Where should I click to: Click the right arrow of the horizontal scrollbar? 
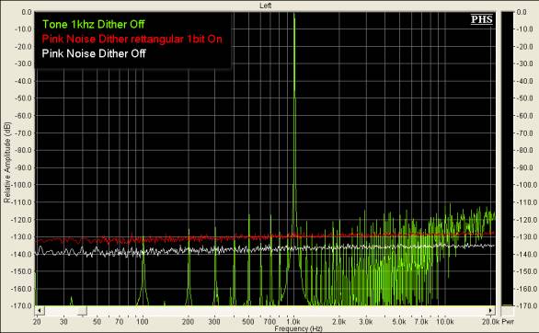tap(490, 310)
